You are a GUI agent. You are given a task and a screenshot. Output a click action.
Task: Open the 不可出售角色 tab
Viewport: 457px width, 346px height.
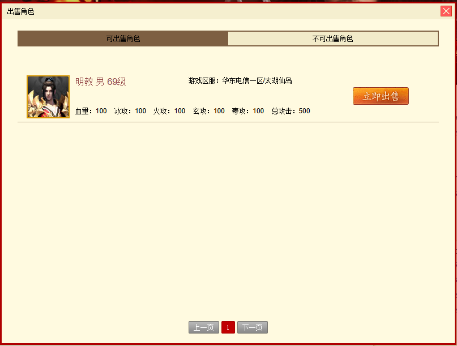coord(332,39)
